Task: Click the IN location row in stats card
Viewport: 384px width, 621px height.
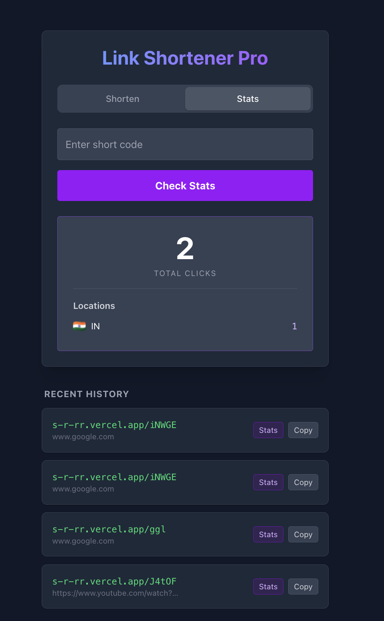Action: click(x=185, y=326)
